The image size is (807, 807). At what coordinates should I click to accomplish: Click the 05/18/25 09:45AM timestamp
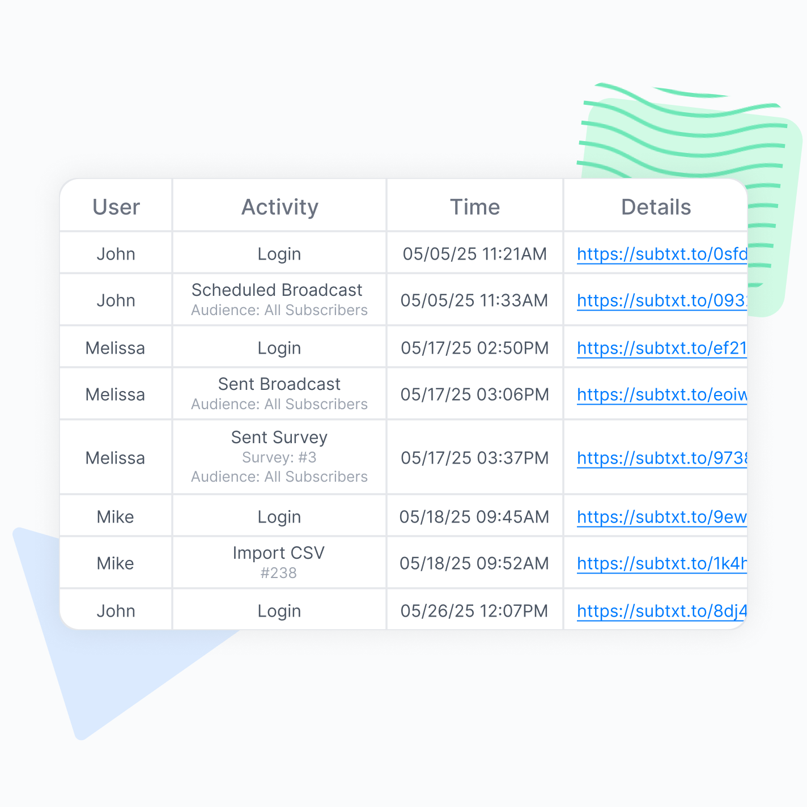tap(474, 517)
